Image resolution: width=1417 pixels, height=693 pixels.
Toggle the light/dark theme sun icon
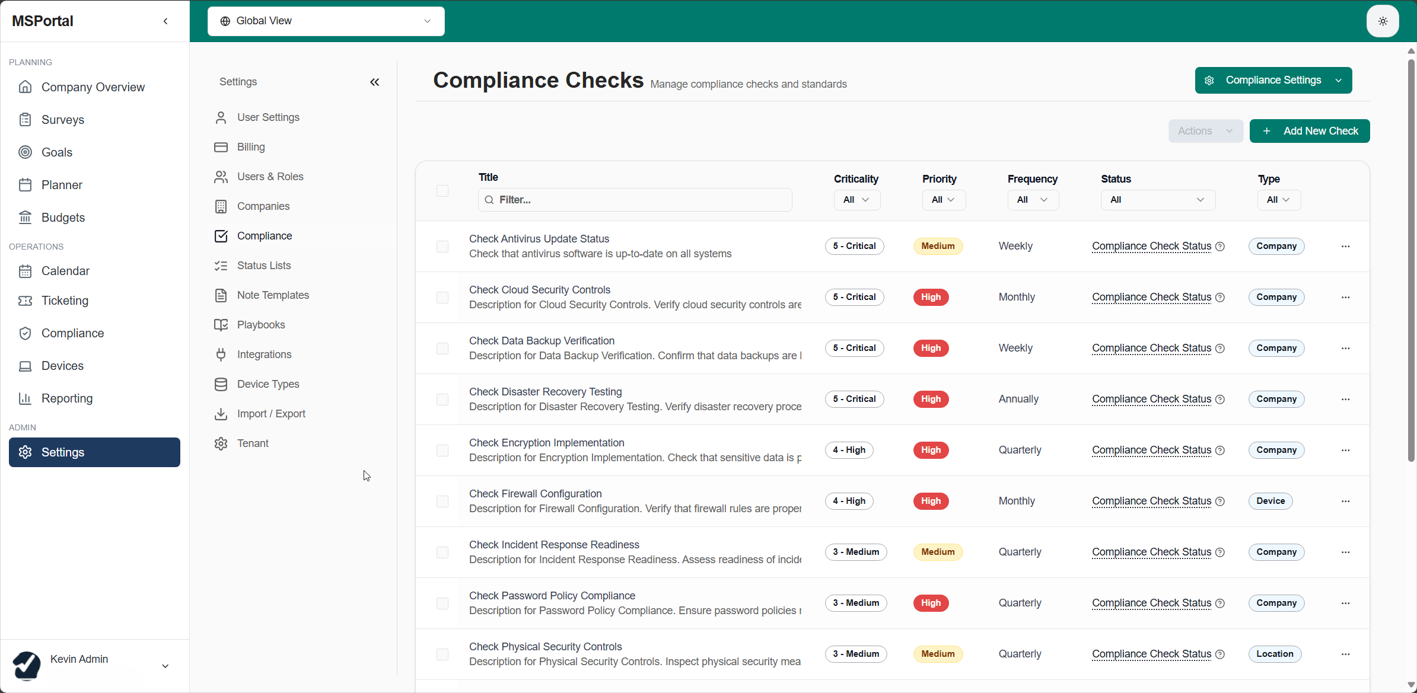pyautogui.click(x=1383, y=21)
